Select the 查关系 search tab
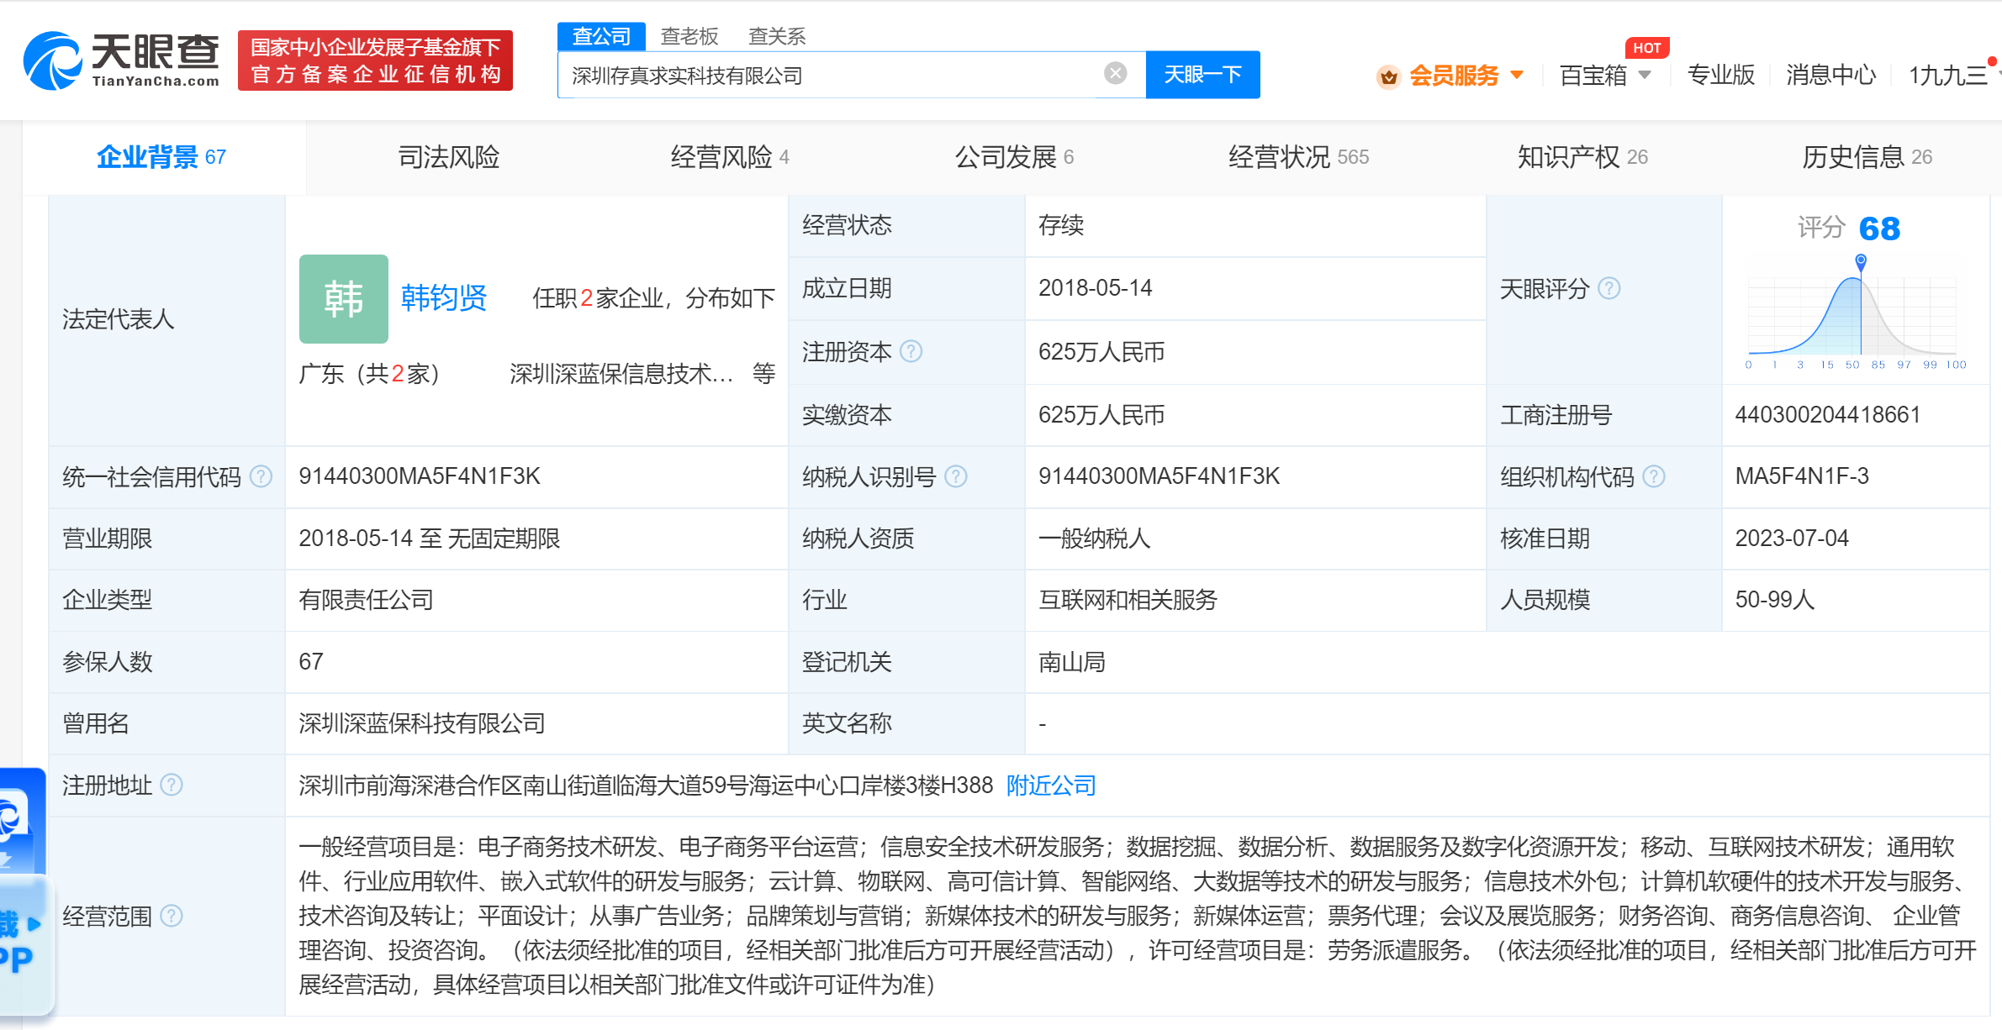Viewport: 2002px width, 1030px height. click(777, 36)
